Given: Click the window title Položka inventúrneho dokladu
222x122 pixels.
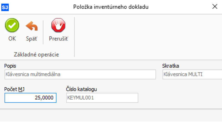Looking at the screenshot, I should click(x=111, y=7).
